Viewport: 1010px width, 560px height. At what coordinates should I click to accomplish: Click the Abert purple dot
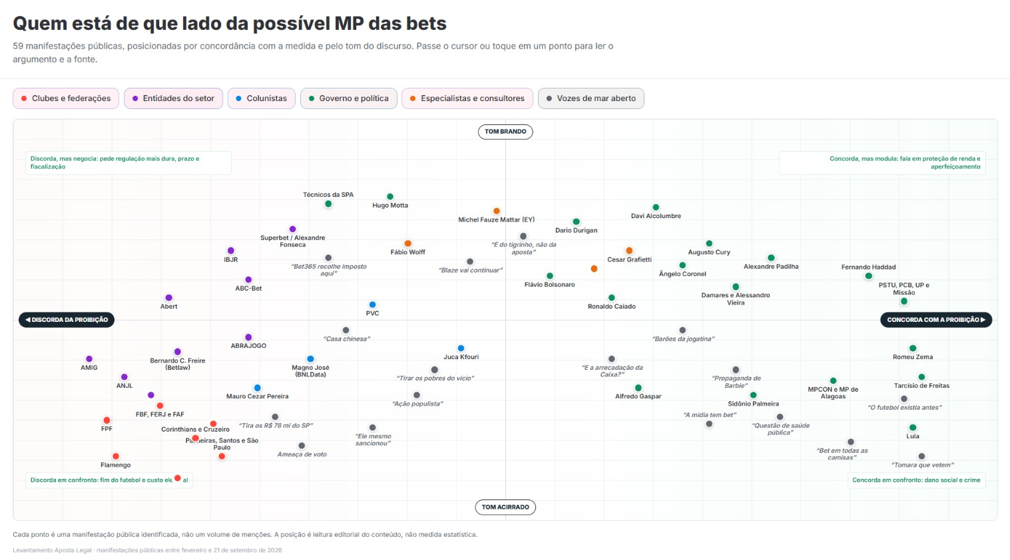(169, 298)
